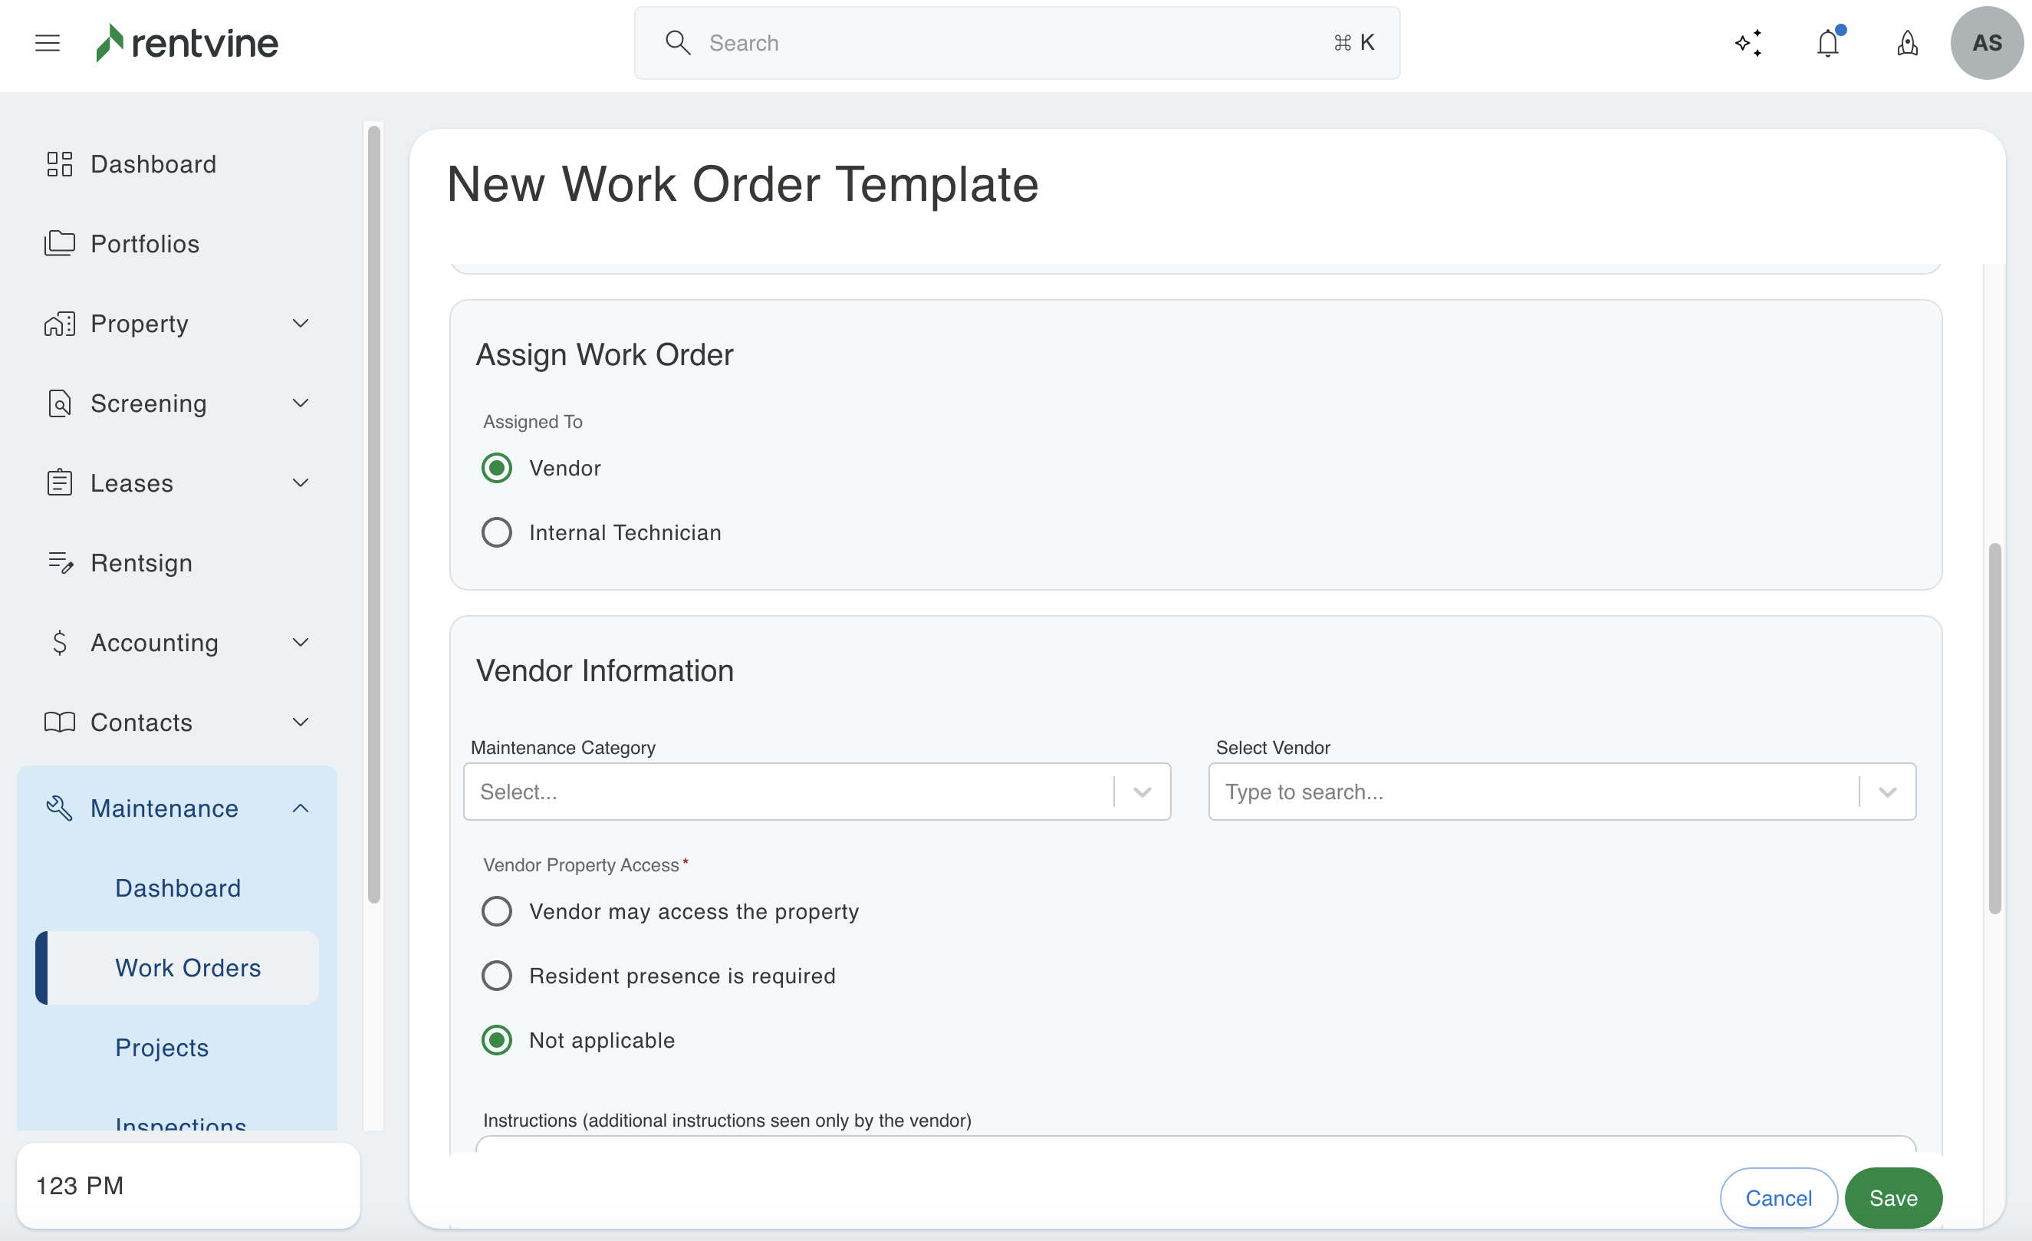Viewport: 2032px width, 1241px height.
Task: Open the AS user avatar menu
Action: point(1986,43)
